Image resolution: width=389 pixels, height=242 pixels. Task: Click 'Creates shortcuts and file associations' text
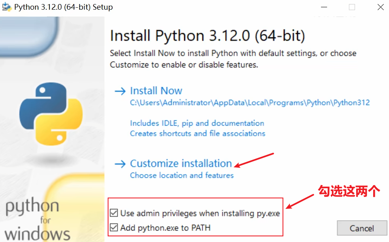coord(198,133)
